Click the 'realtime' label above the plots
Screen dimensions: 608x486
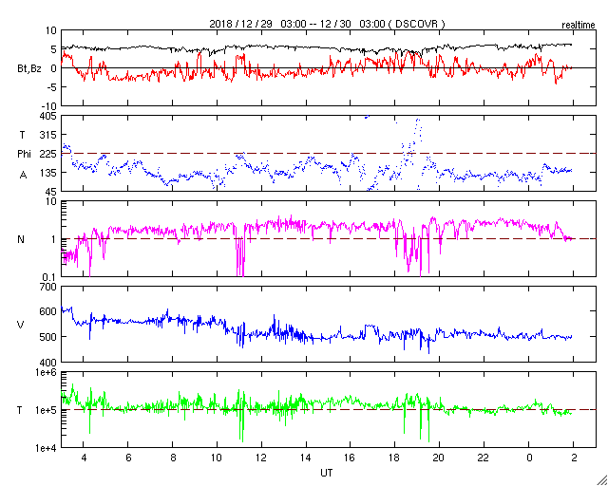coord(579,26)
